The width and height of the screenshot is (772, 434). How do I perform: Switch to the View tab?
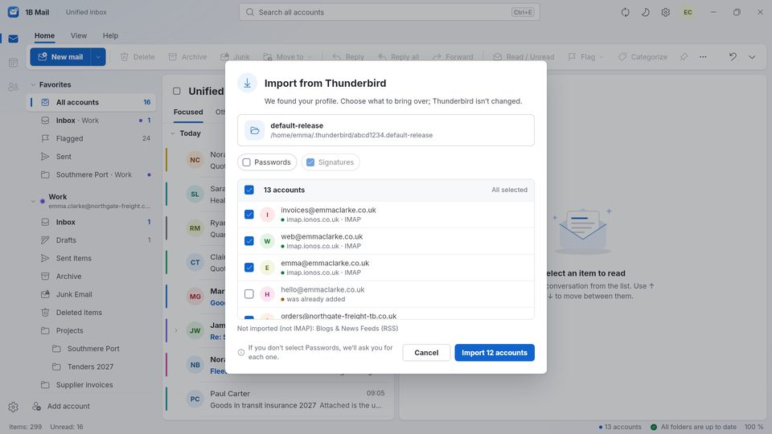pyautogui.click(x=79, y=35)
